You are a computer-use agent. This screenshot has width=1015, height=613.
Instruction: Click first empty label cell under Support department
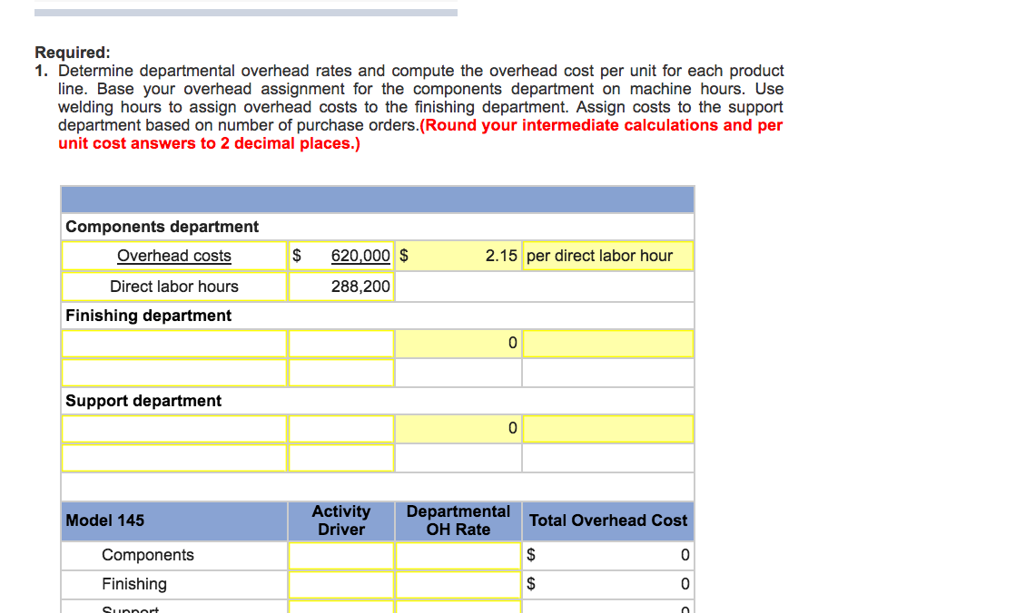(x=174, y=429)
